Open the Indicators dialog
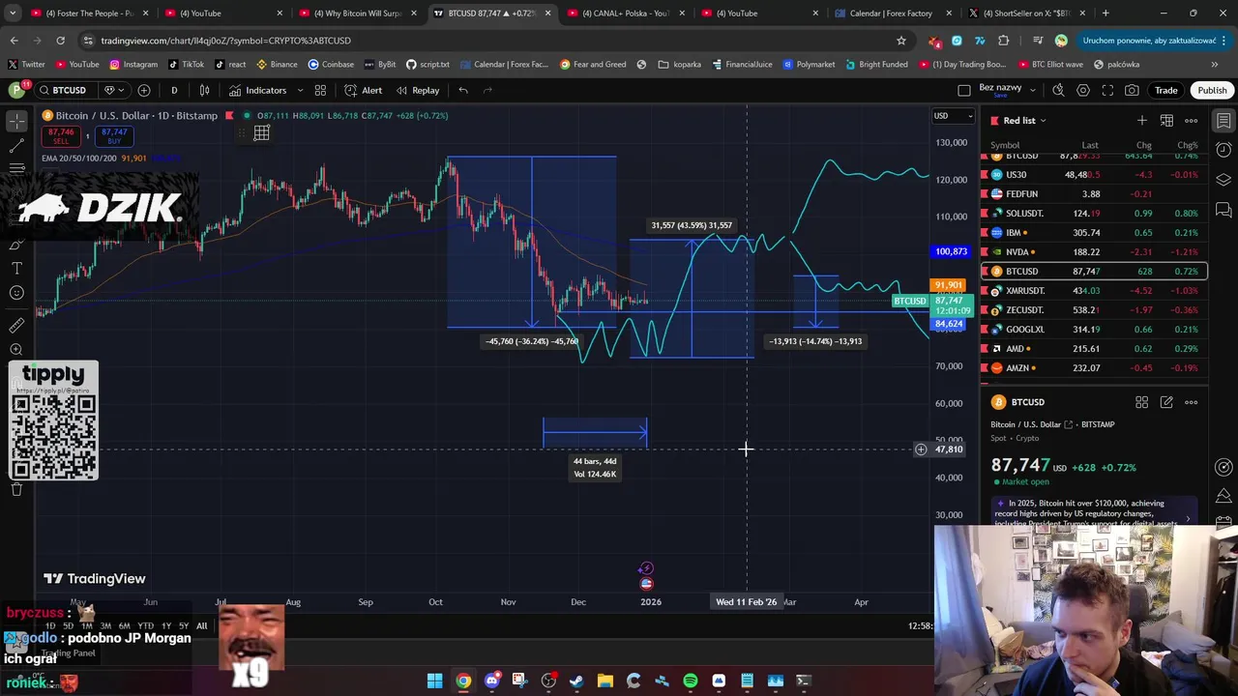Screen dimensions: 1238x696 point(257,90)
